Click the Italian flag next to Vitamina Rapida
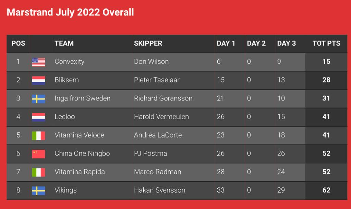The width and height of the screenshot is (351, 209). click(x=38, y=172)
